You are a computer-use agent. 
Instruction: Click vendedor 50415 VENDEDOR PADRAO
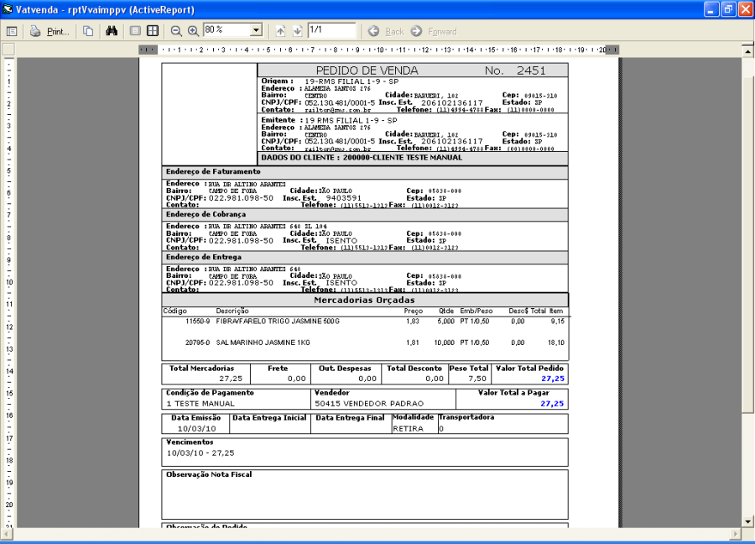coord(369,404)
